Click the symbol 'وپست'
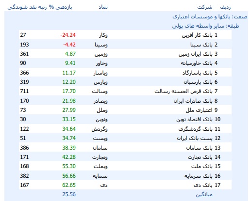251x201 pixels. (100, 139)
